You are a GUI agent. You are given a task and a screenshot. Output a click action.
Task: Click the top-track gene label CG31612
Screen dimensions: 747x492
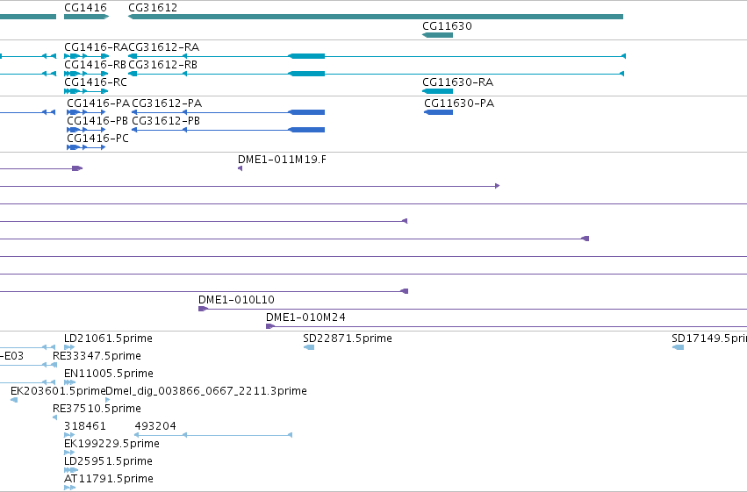click(153, 8)
